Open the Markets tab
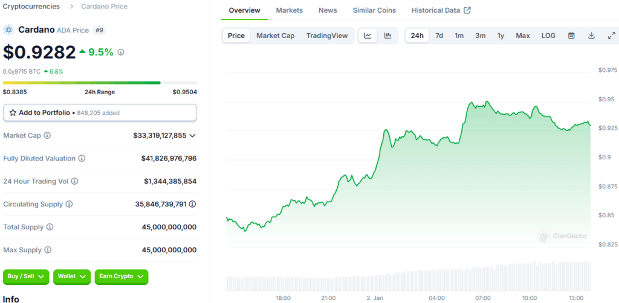Viewport: 619px width, 303px height. (290, 10)
